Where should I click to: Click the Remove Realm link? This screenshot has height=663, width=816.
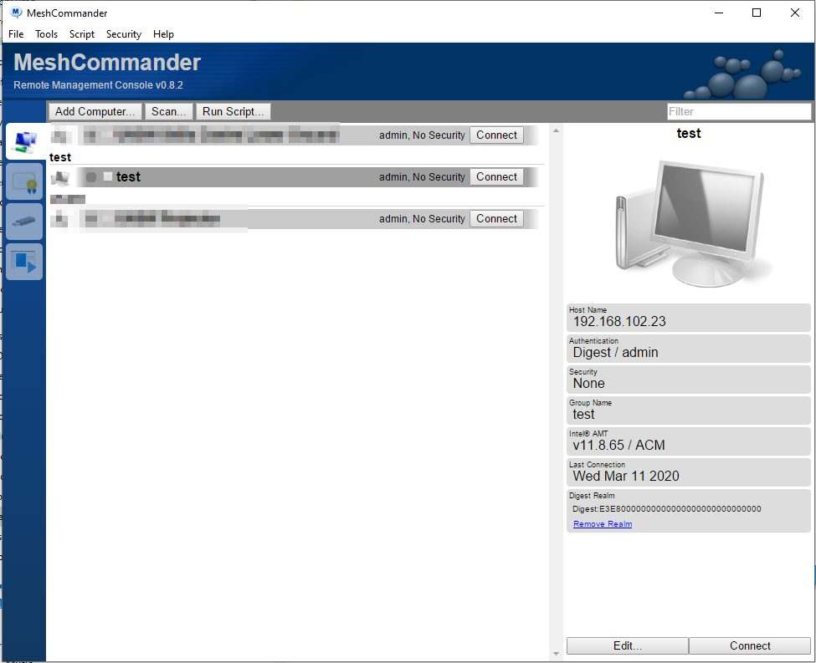601,523
